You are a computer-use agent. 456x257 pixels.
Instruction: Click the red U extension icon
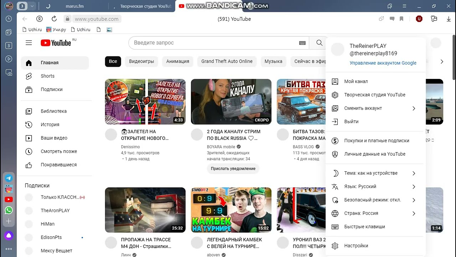tap(419, 19)
